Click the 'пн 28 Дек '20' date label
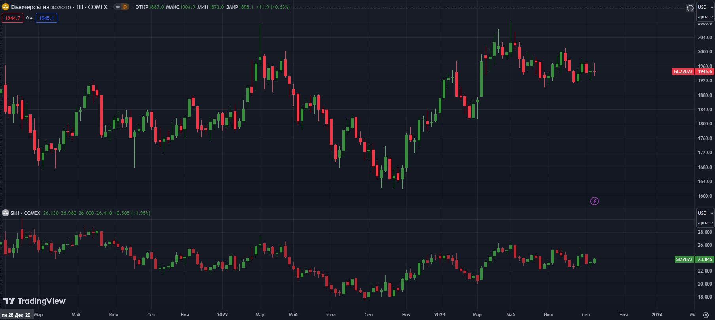The image size is (715, 320). [17, 315]
